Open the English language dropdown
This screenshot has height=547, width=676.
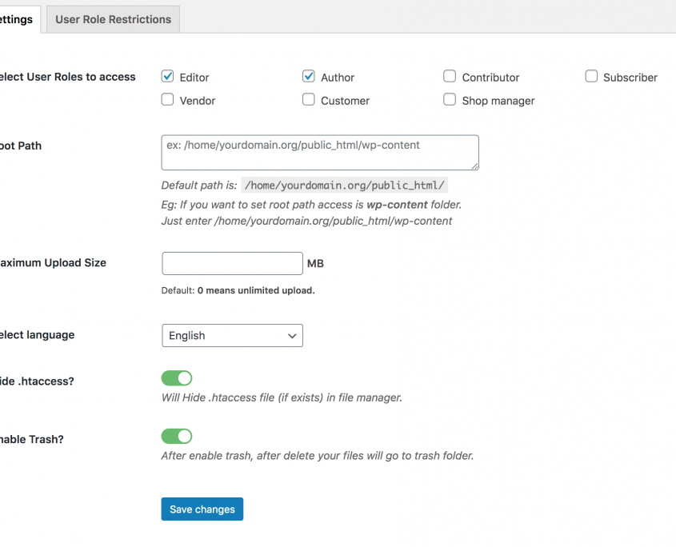[x=232, y=336]
